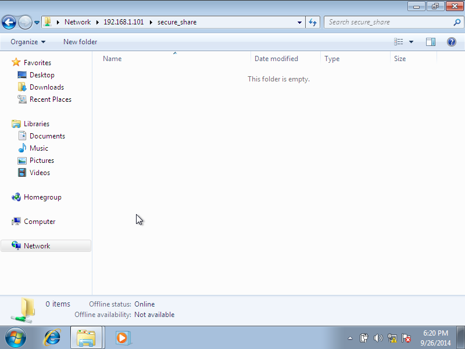Select Favorites in the navigation pane

coord(37,63)
